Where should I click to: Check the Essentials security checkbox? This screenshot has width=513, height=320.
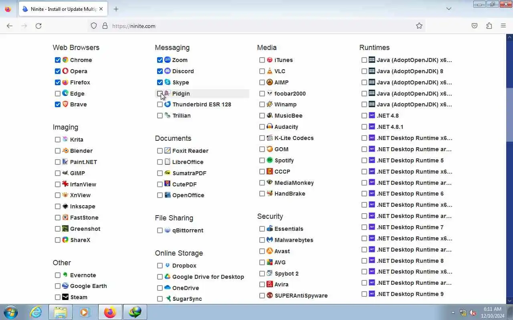point(262,229)
